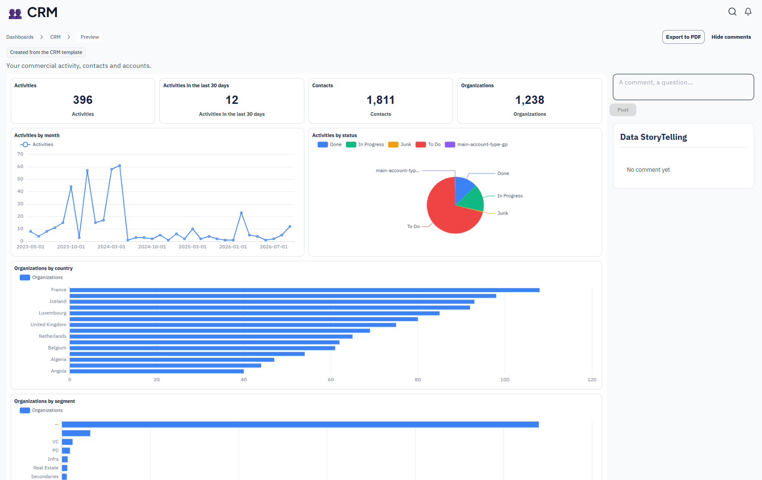Viewport: 762px width, 480px height.
Task: Toggle Organizations legend in country chart
Action: point(41,277)
